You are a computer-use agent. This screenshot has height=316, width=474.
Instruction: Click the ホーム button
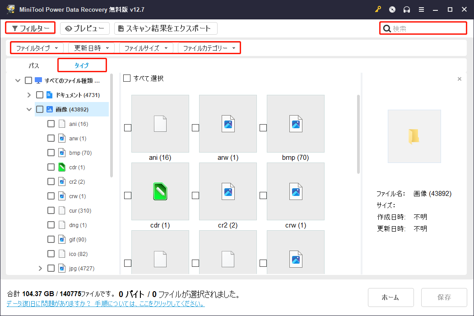390,297
